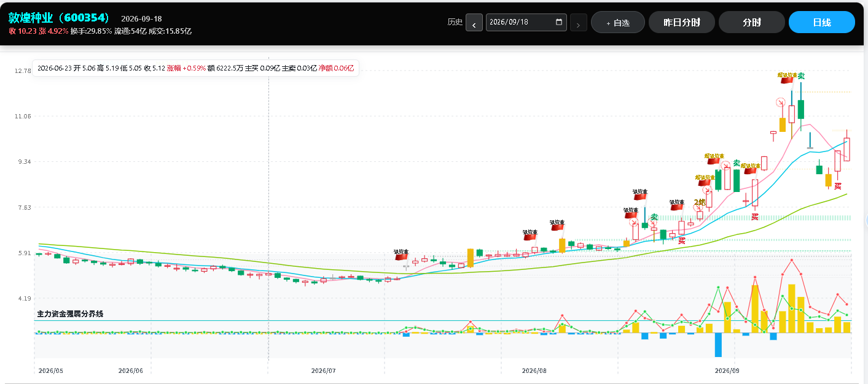The image size is (868, 384).
Task: Click the 2榜 marker on the chart
Action: 700,202
